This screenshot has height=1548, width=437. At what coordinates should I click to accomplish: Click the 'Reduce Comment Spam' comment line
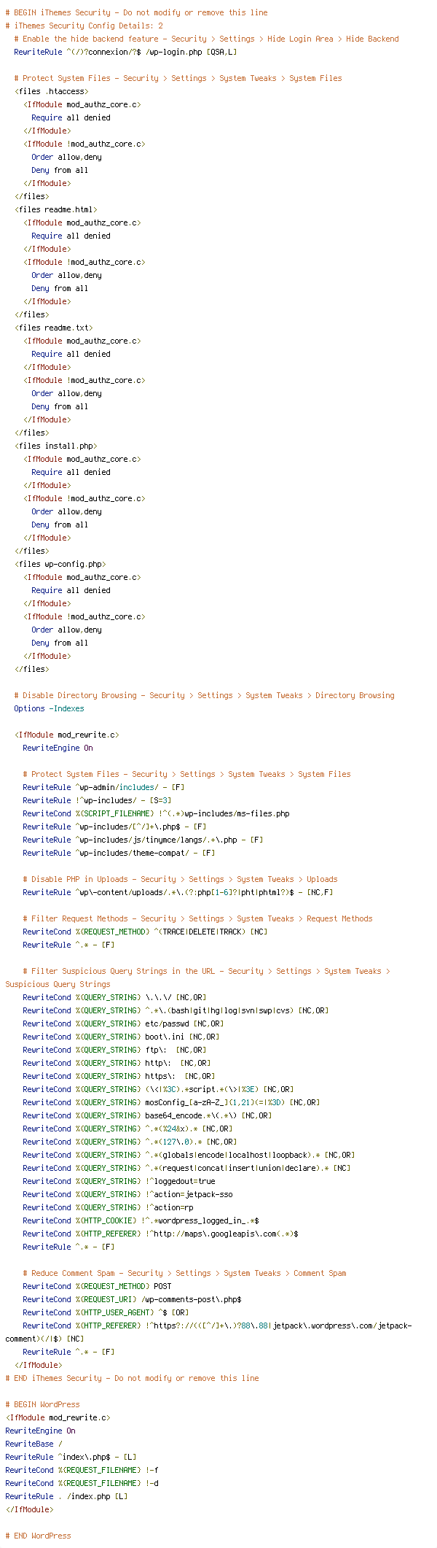point(184,1273)
